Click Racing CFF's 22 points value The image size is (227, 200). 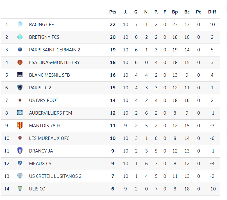pyautogui.click(x=113, y=24)
